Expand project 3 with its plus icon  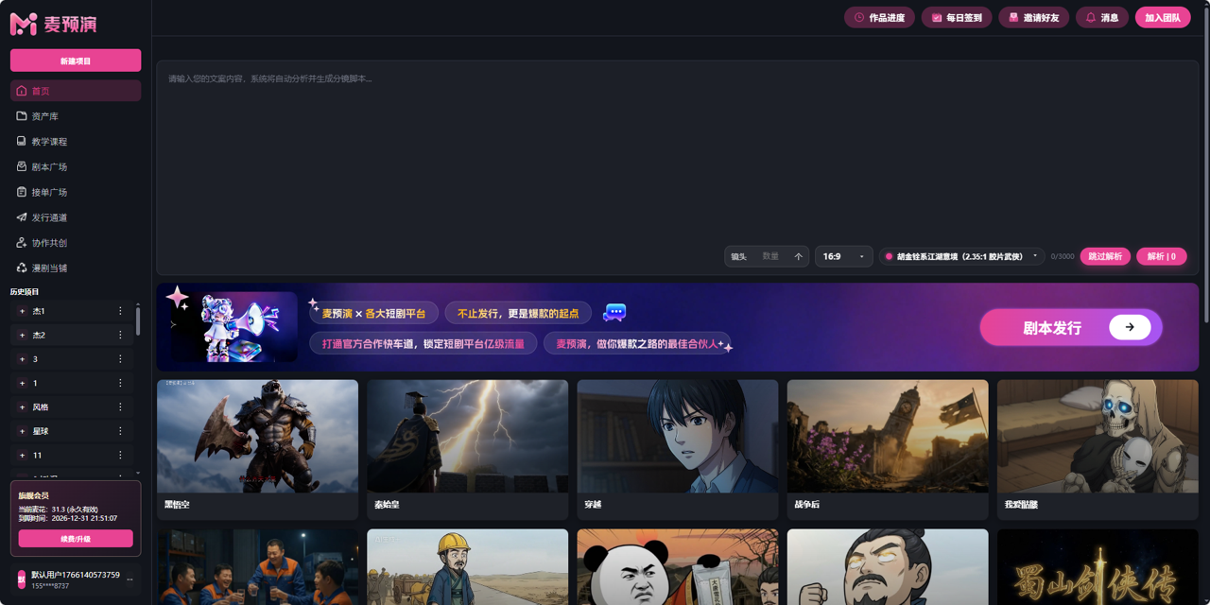tap(22, 359)
